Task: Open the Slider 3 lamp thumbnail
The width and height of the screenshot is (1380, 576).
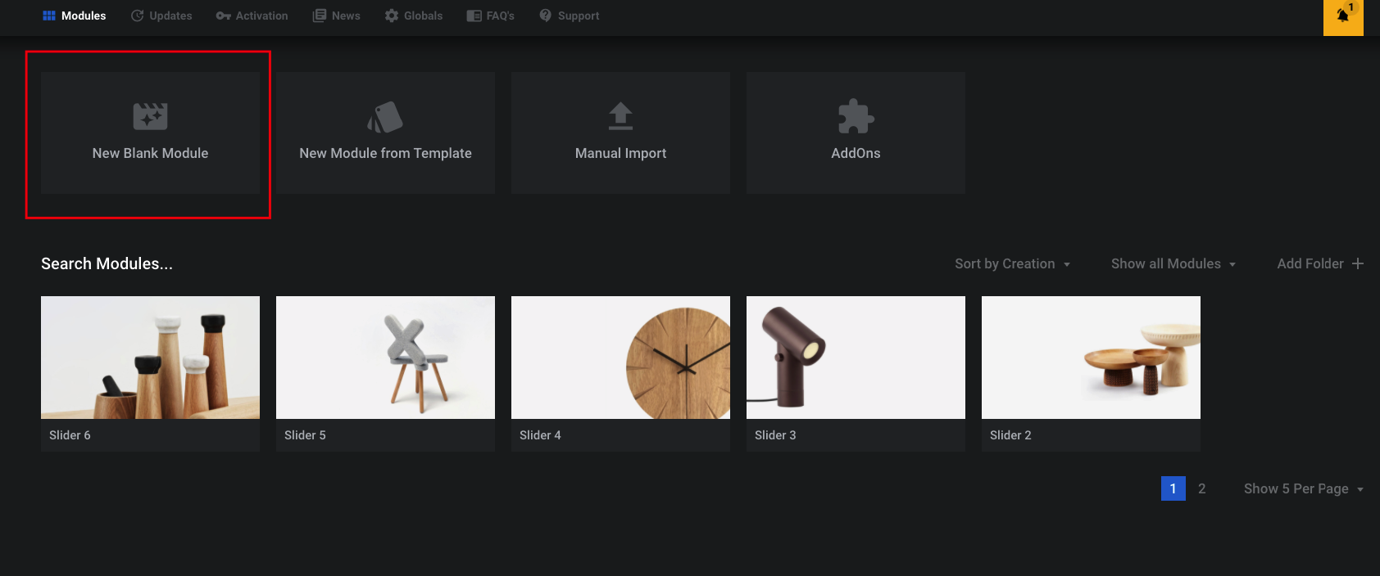Action: (x=856, y=358)
